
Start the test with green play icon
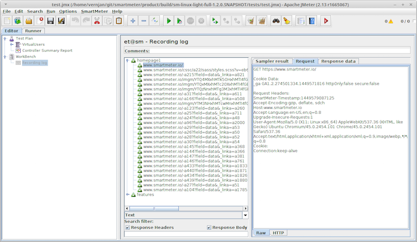click(169, 21)
